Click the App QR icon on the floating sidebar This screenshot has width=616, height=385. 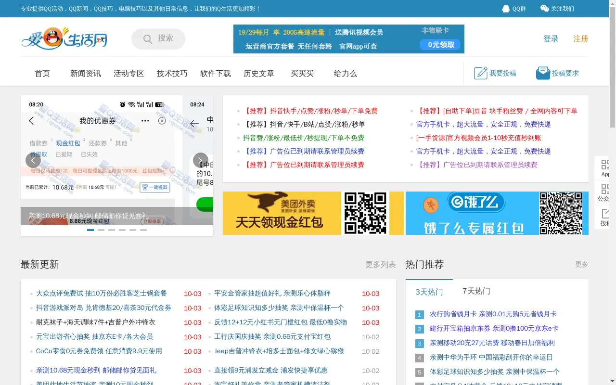point(605,165)
